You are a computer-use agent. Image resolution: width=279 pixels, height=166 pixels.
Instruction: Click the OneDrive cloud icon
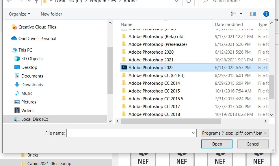coord(14,38)
